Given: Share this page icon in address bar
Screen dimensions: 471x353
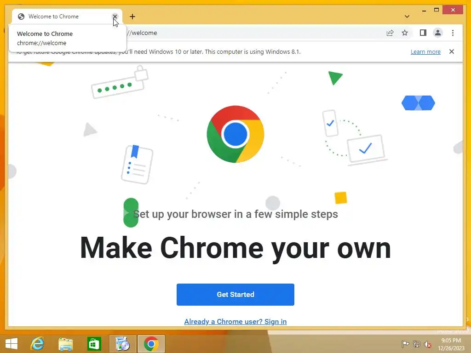Looking at the screenshot, I should pos(390,33).
